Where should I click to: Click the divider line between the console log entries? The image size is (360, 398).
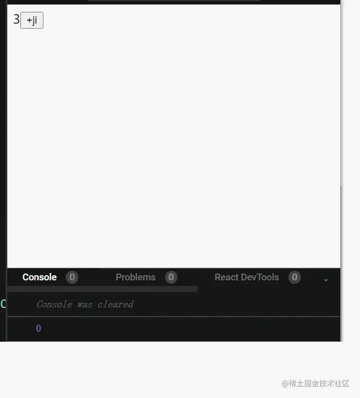[174, 316]
